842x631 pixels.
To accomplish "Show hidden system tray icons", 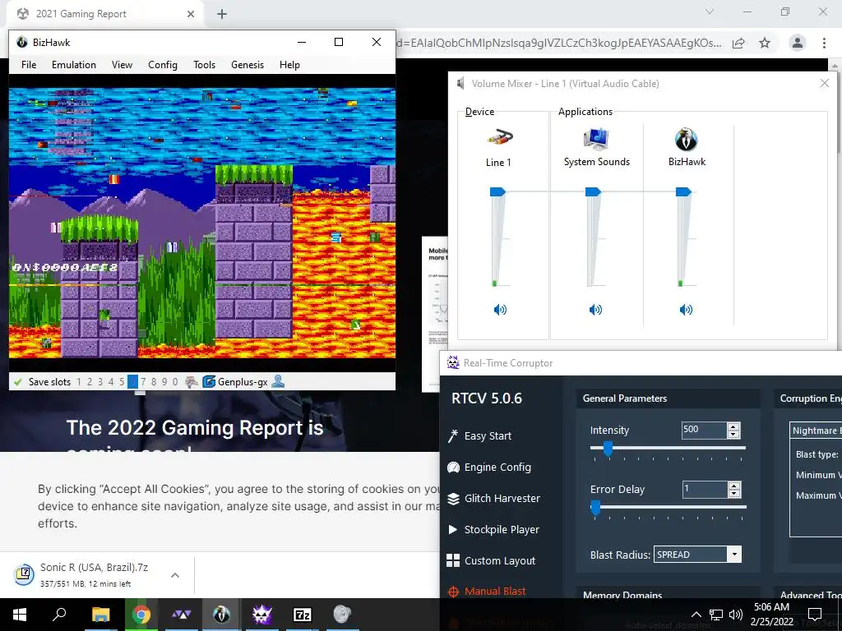I will click(696, 615).
